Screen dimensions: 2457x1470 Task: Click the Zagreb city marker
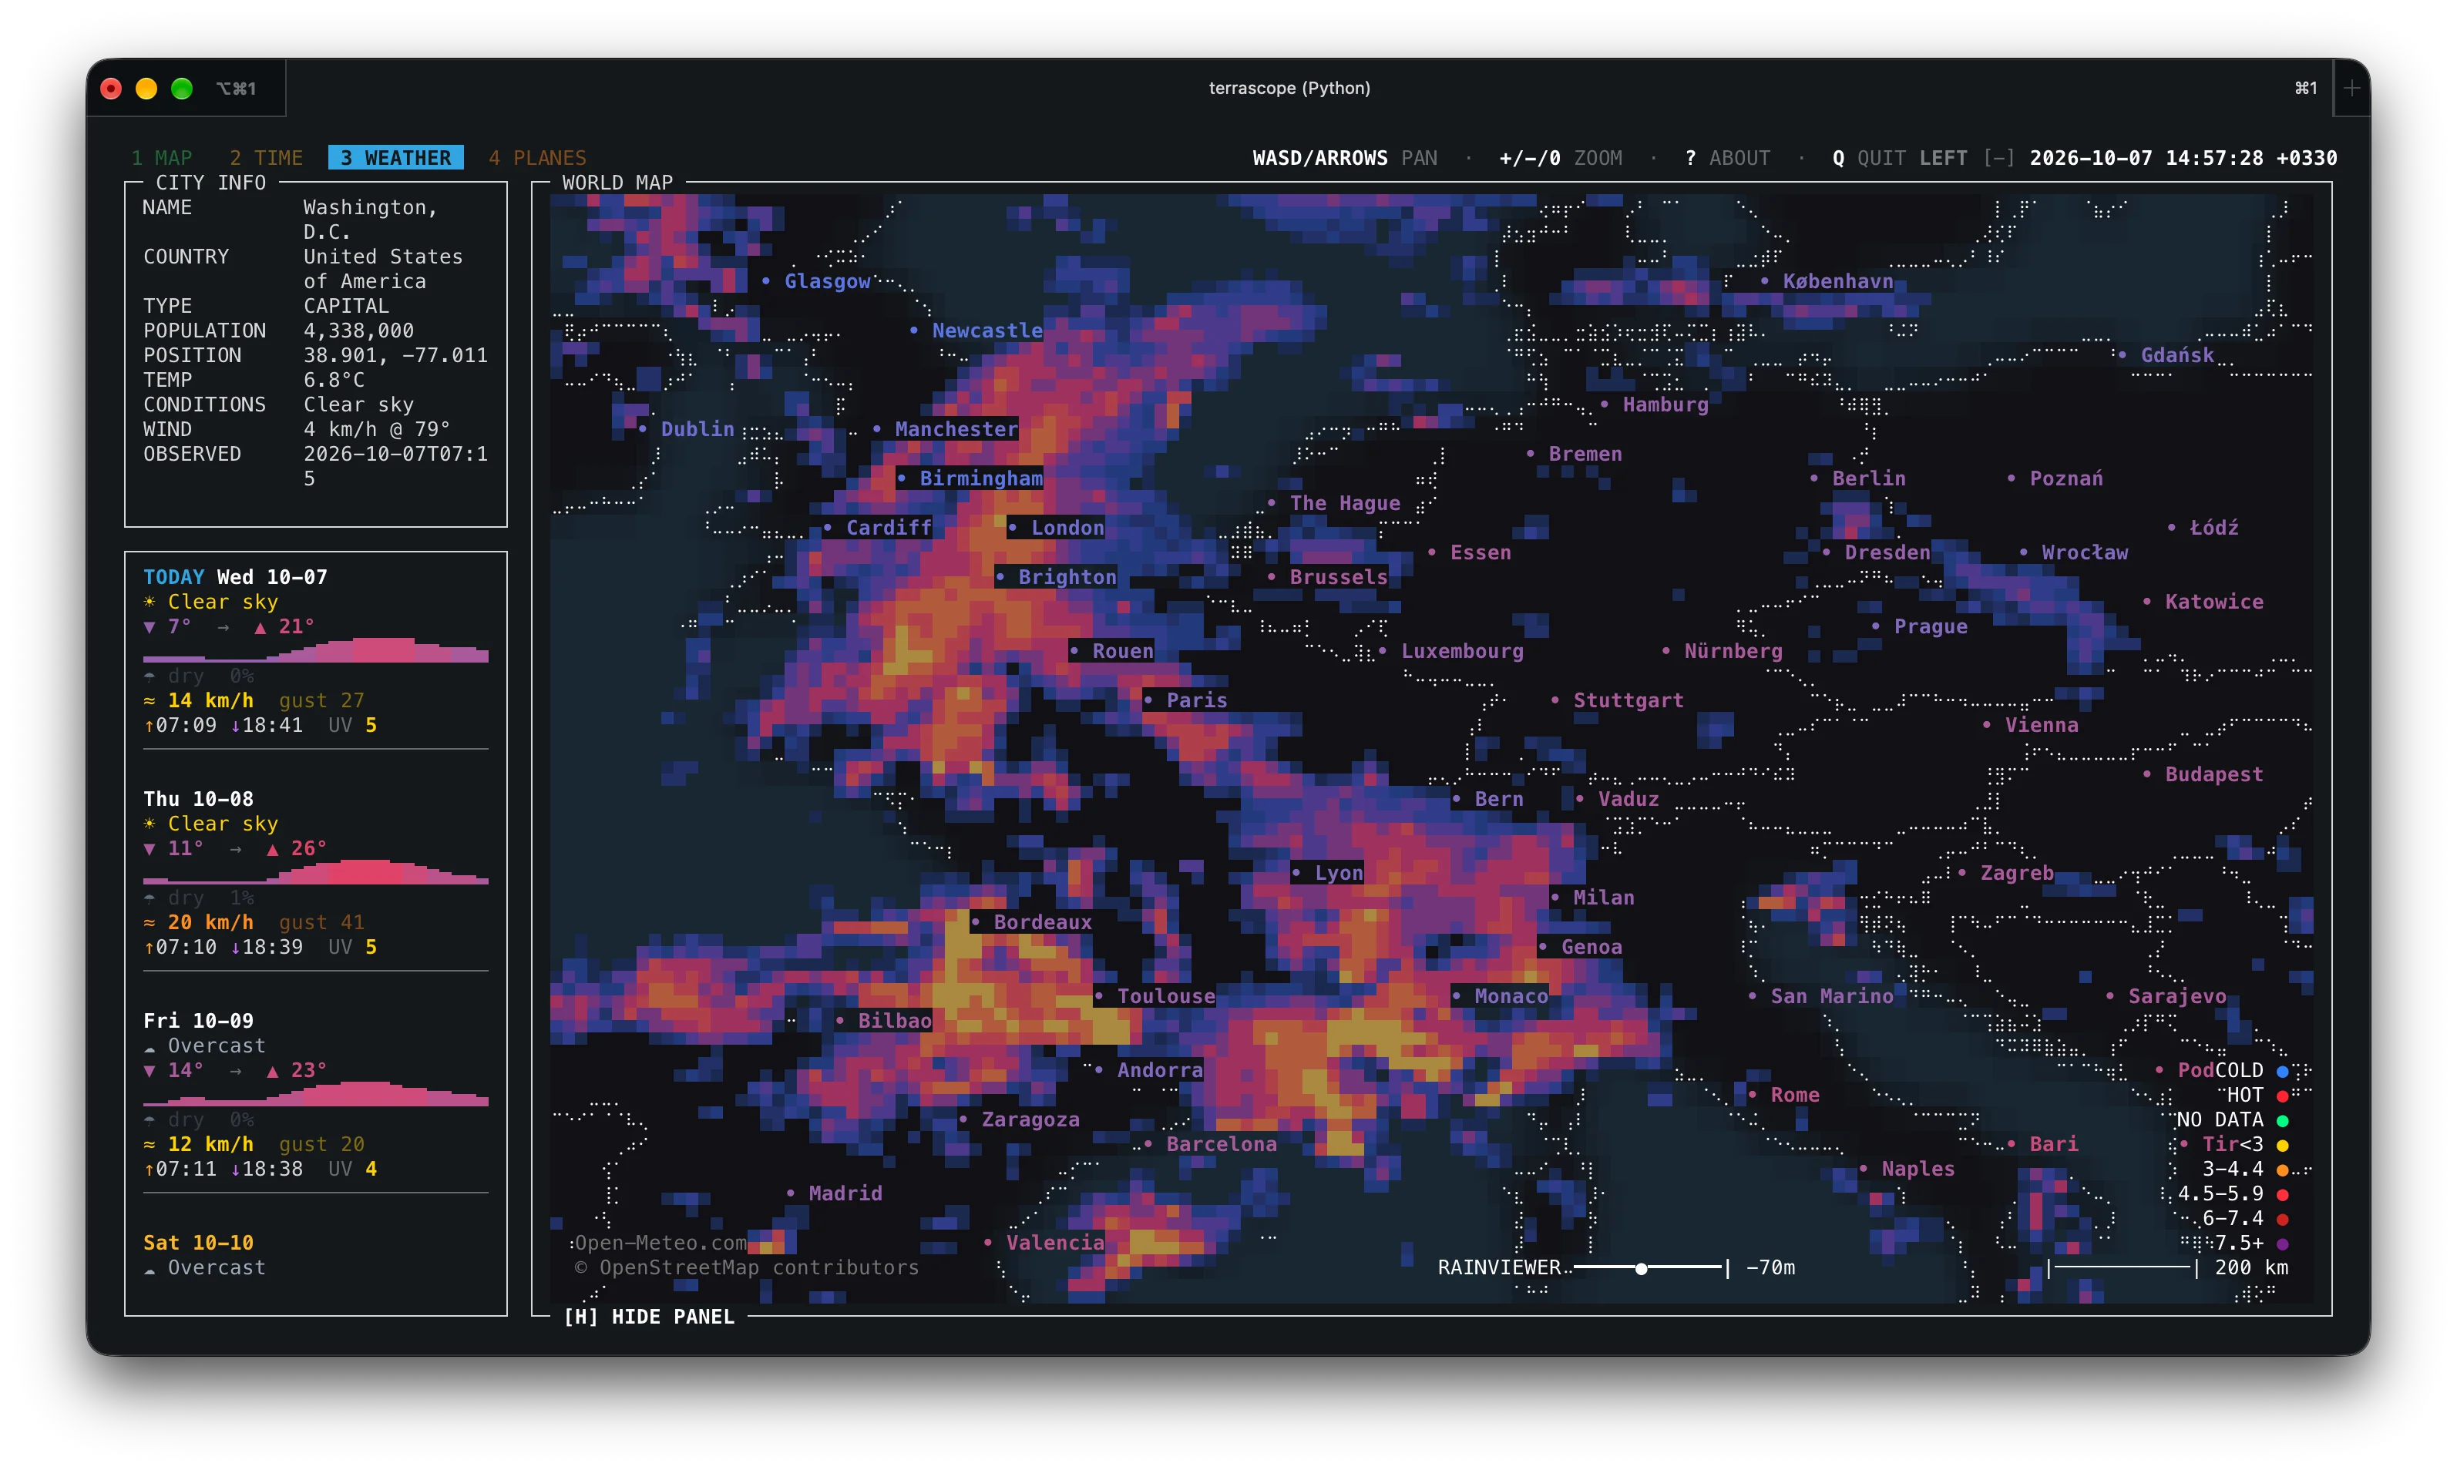pyautogui.click(x=2005, y=873)
